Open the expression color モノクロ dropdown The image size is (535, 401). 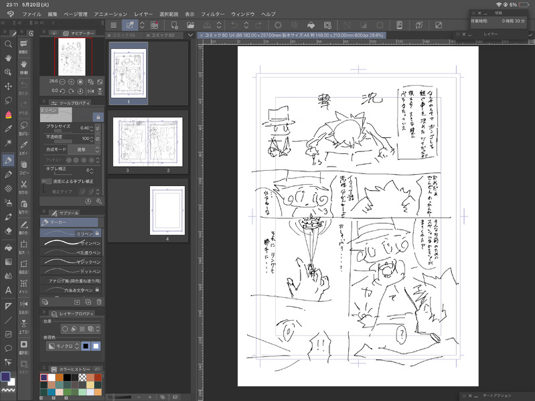pyautogui.click(x=64, y=346)
